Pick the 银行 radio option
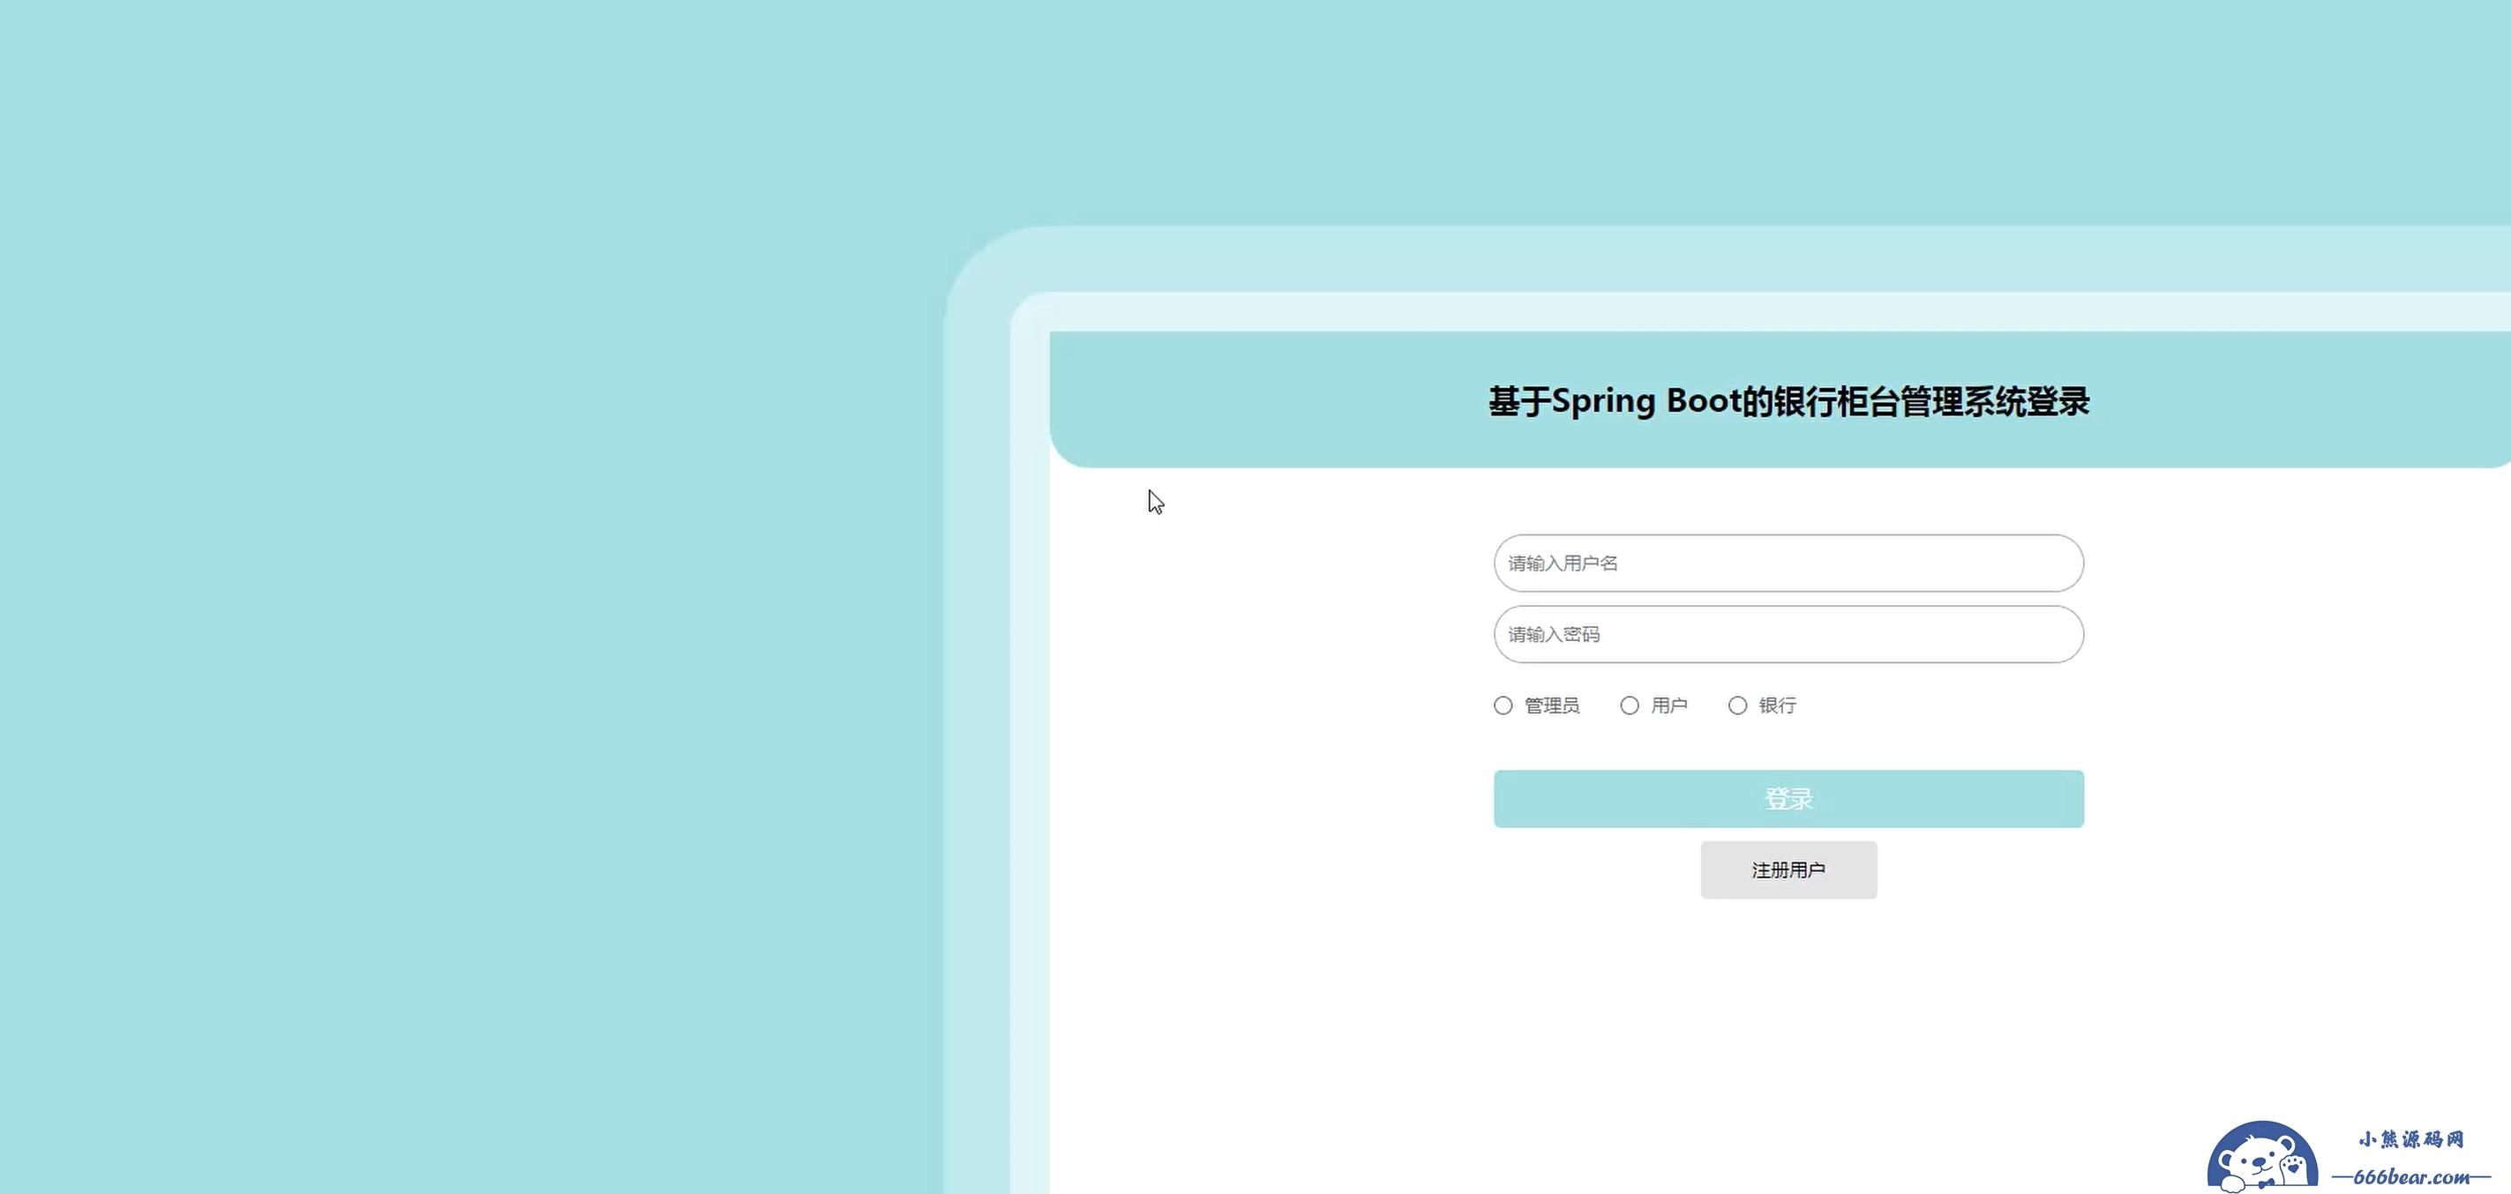This screenshot has height=1194, width=2511. (x=1738, y=705)
